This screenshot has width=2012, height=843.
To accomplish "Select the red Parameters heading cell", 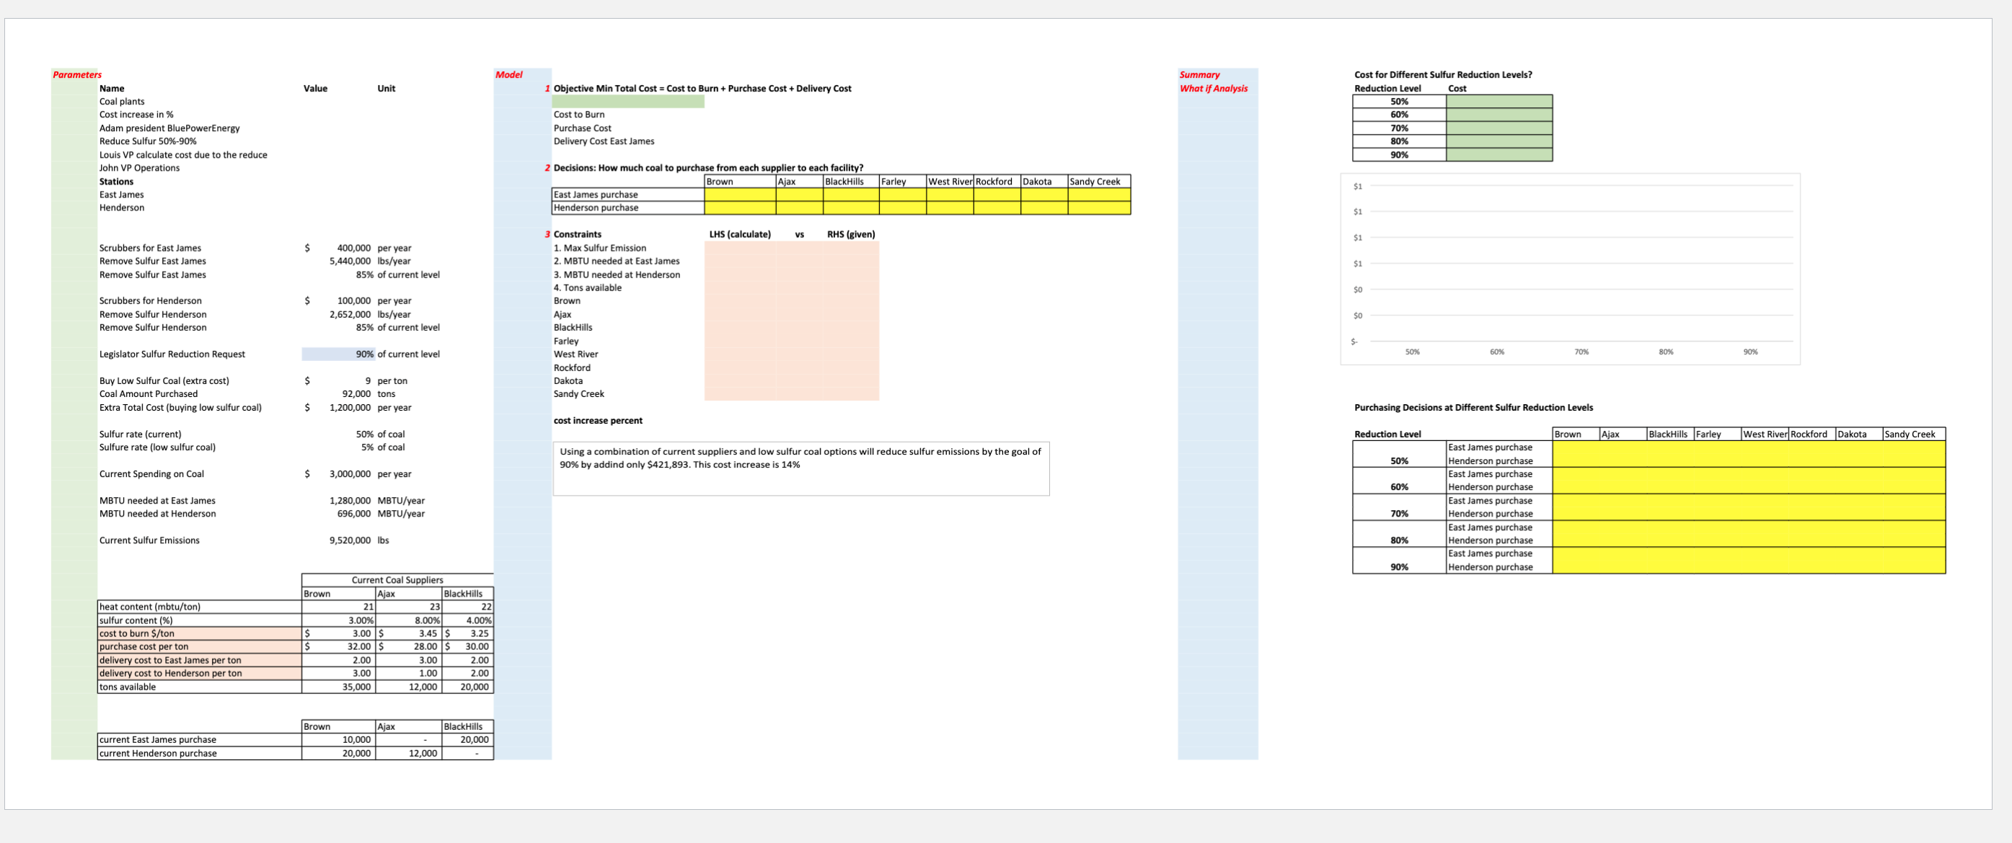I will click(76, 75).
